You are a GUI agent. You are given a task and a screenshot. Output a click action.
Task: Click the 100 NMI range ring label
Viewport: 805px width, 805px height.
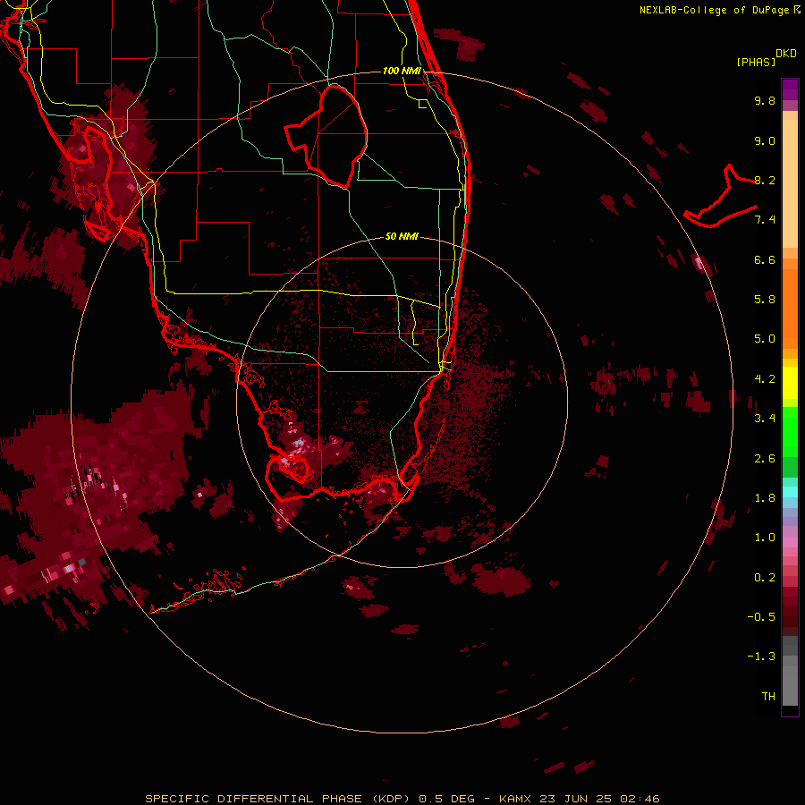(402, 71)
